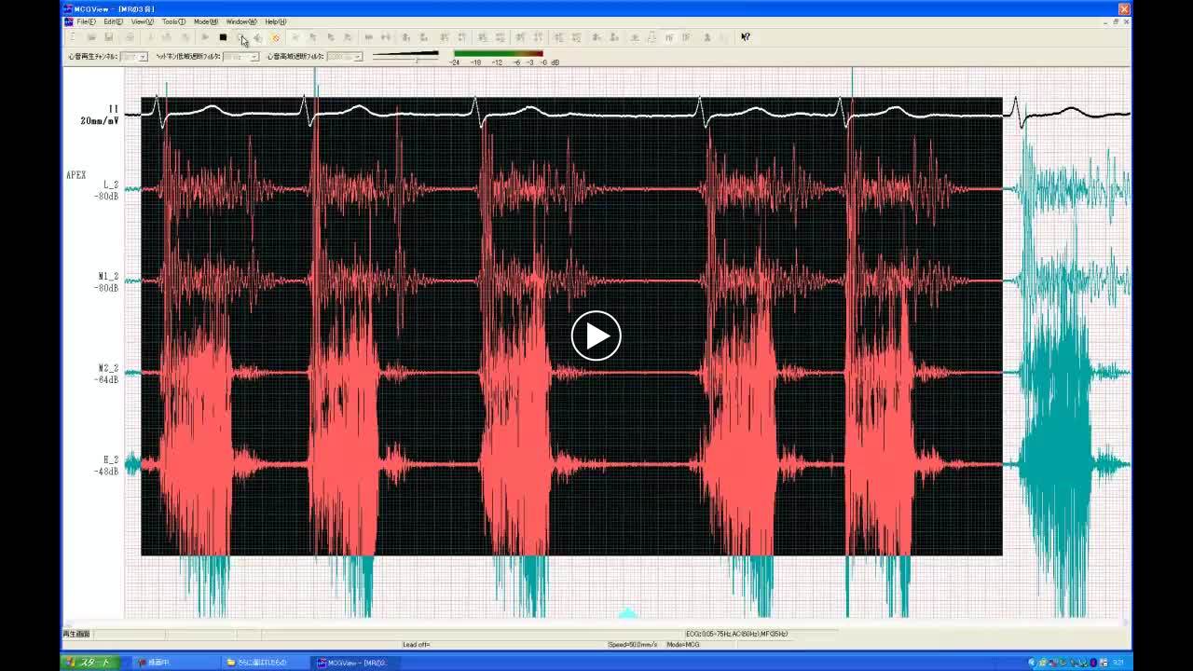1193x671 pixels.
Task: Click the Open file toolbar icon
Action: pos(91,37)
